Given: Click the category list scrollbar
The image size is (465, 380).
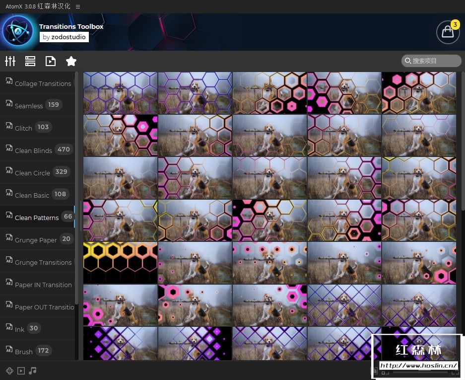Looking at the screenshot, I should click(x=76, y=188).
